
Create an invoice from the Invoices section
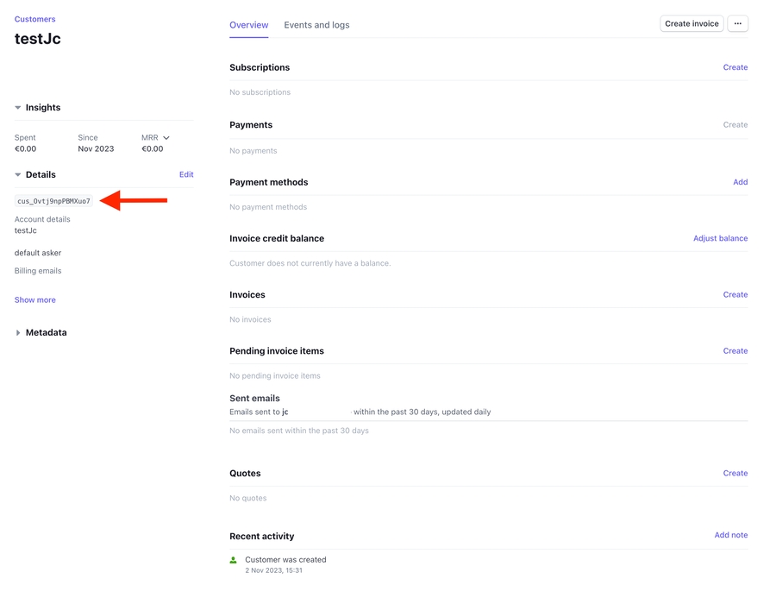(x=735, y=295)
